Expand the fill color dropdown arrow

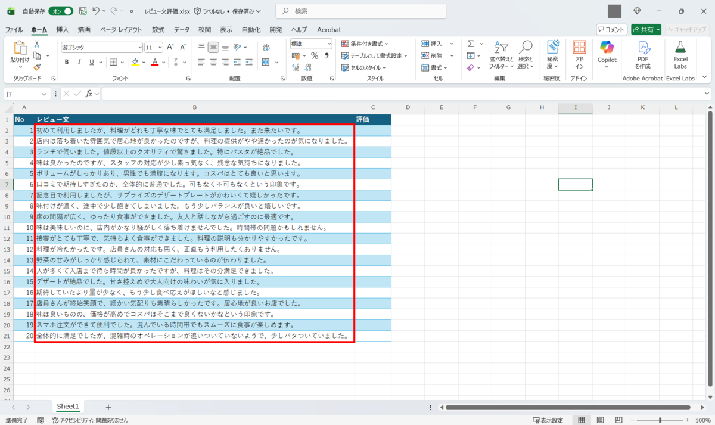[x=143, y=61]
